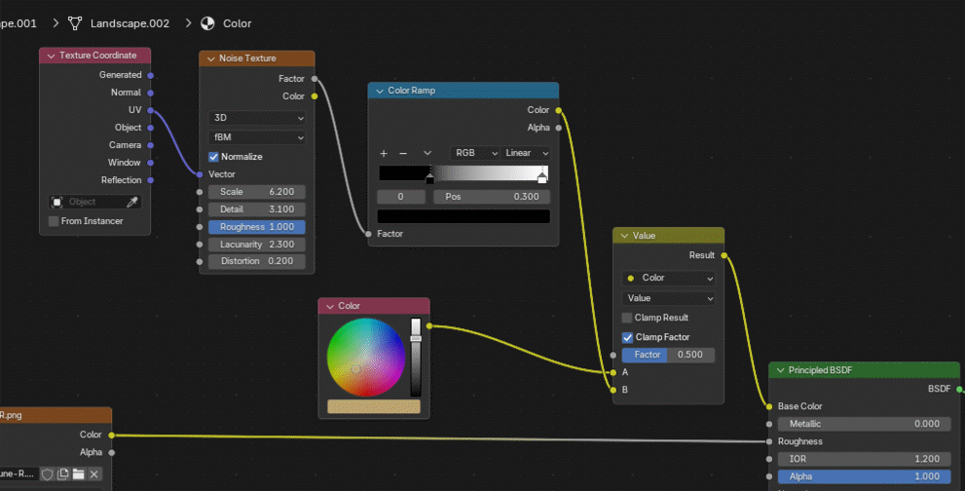Click the Value node Result output socket
The width and height of the screenshot is (965, 491).
(x=724, y=255)
